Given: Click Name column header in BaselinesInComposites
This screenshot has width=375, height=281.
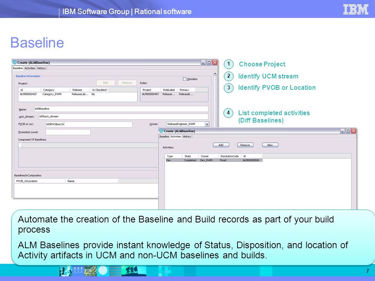Looking at the screenshot, I should 92,181.
